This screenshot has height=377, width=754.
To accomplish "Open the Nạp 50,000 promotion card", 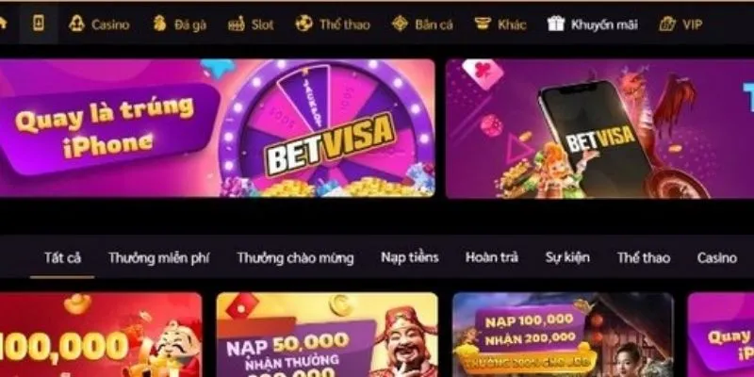I will point(327,335).
